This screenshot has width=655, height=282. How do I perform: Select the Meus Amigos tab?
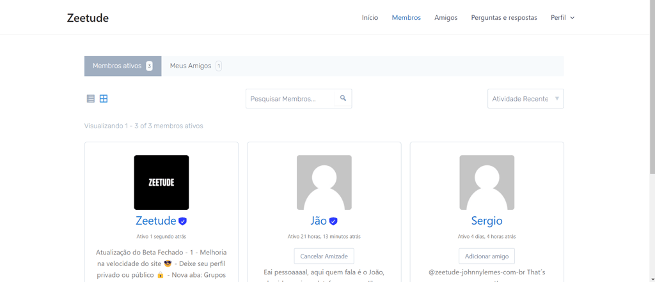pyautogui.click(x=196, y=66)
